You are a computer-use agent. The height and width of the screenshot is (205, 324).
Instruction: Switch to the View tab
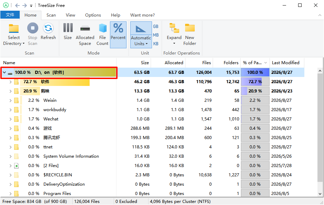coord(70,15)
